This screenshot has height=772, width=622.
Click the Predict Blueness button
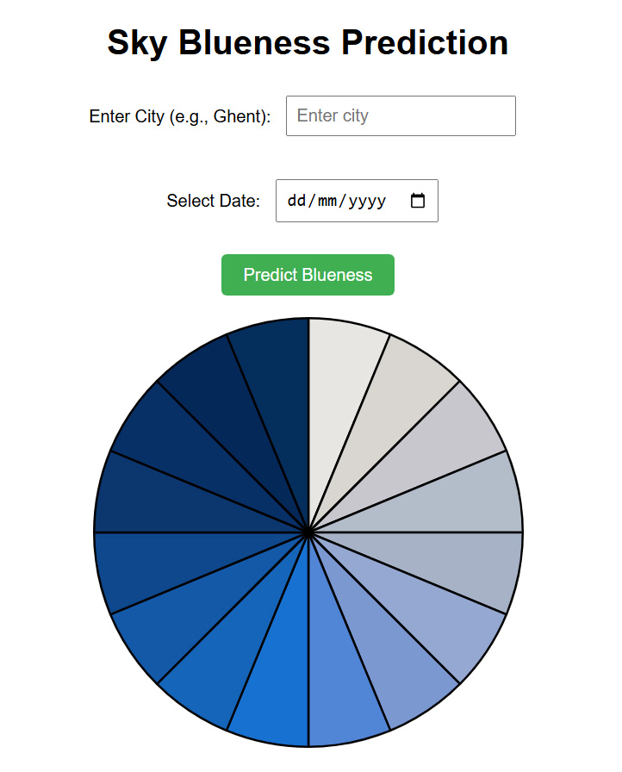tap(308, 275)
